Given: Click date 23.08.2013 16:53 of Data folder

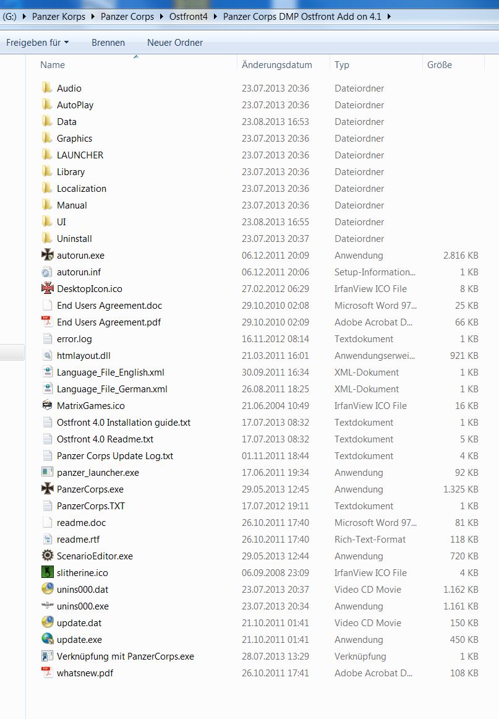Looking at the screenshot, I should coord(275,121).
